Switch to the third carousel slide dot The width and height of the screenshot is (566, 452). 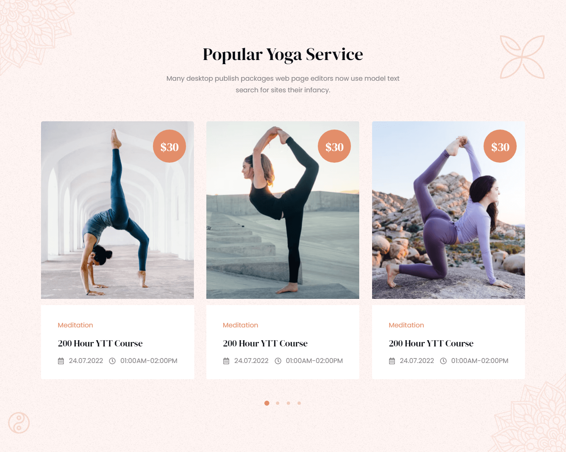pyautogui.click(x=288, y=403)
